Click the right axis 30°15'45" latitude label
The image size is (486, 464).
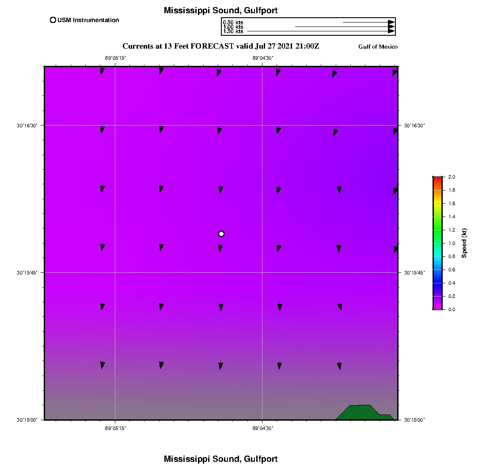(414, 273)
